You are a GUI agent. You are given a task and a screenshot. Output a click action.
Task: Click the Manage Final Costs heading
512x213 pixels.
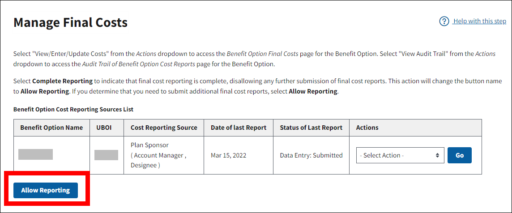(x=70, y=22)
